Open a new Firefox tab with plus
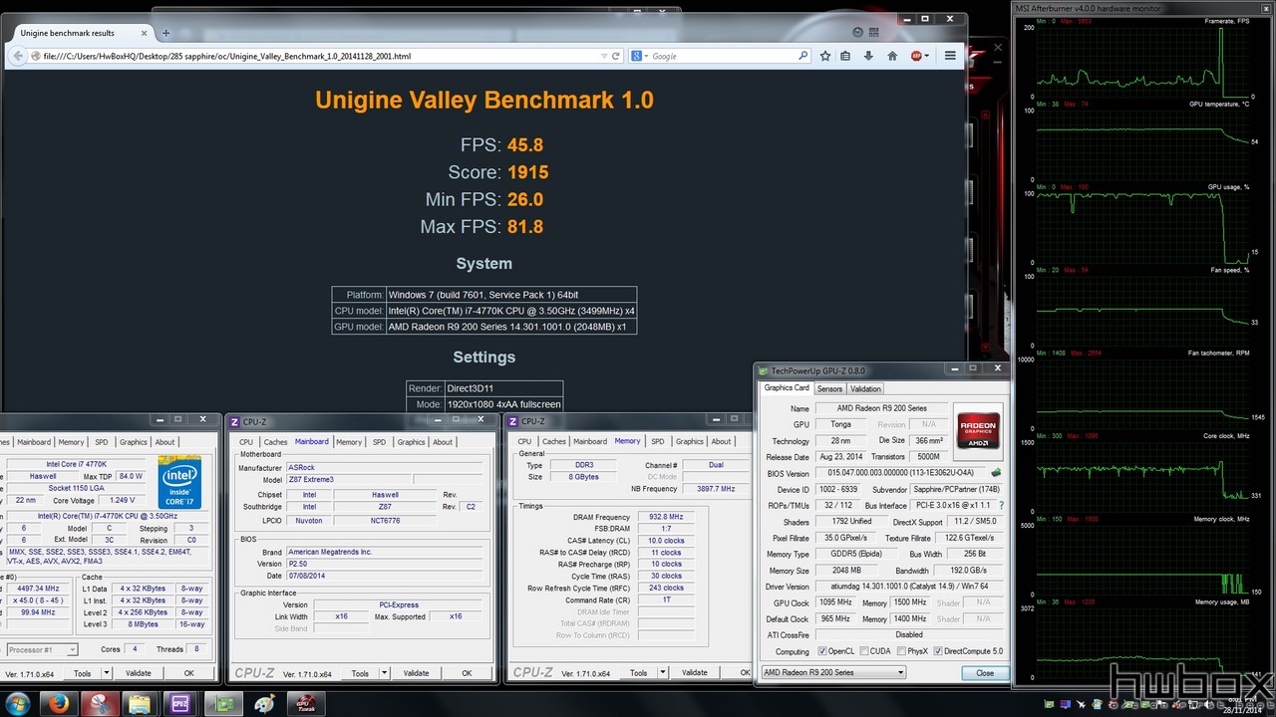The width and height of the screenshot is (1276, 717). [166, 33]
